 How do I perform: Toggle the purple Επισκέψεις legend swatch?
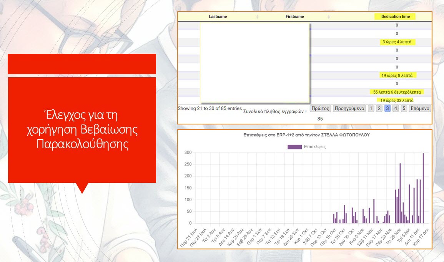294,147
